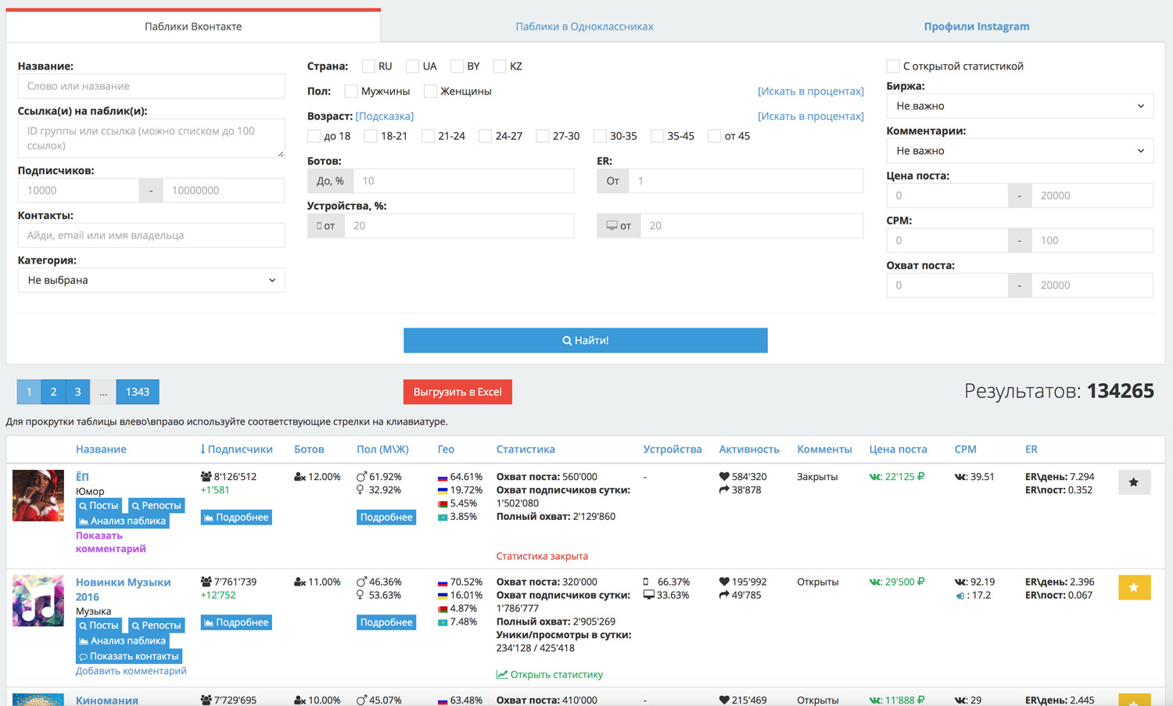
Task: Enable the RU country checkbox
Action: pos(368,66)
